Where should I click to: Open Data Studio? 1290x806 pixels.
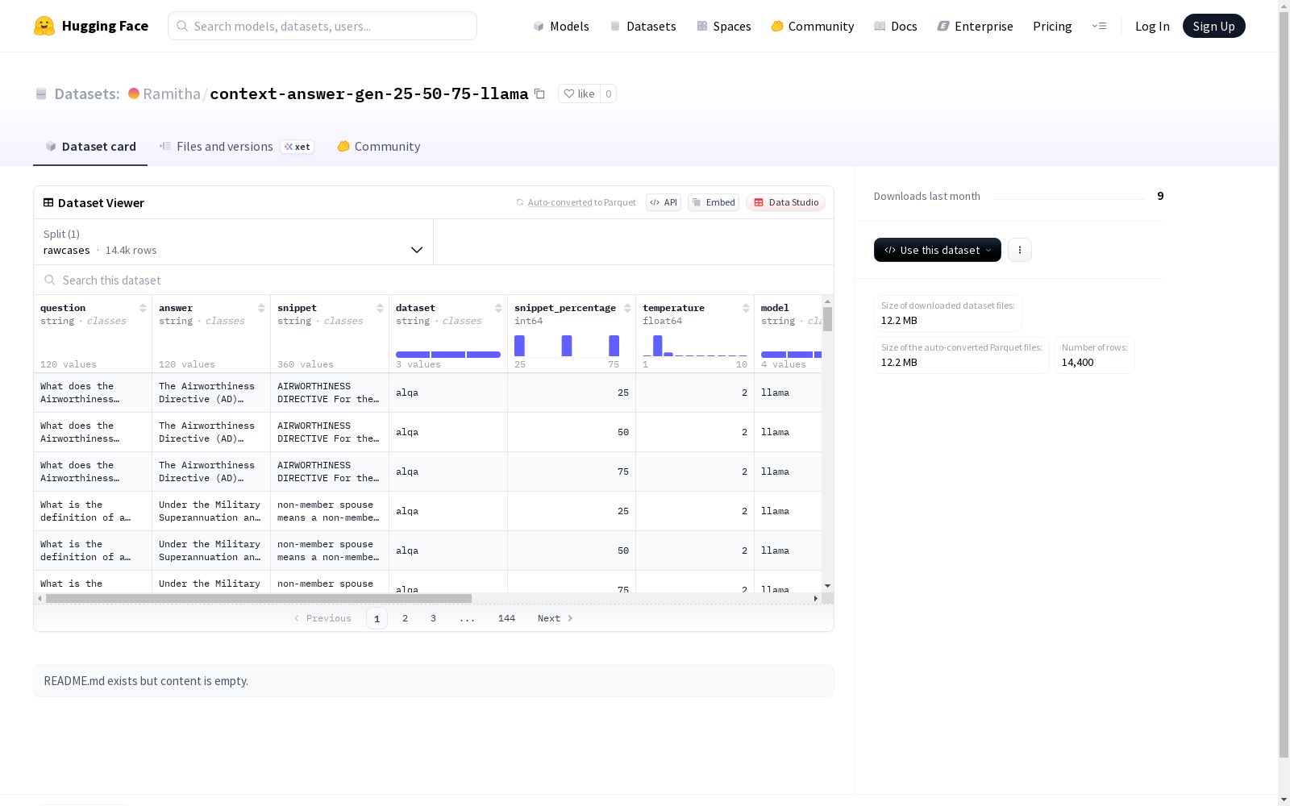click(x=785, y=202)
